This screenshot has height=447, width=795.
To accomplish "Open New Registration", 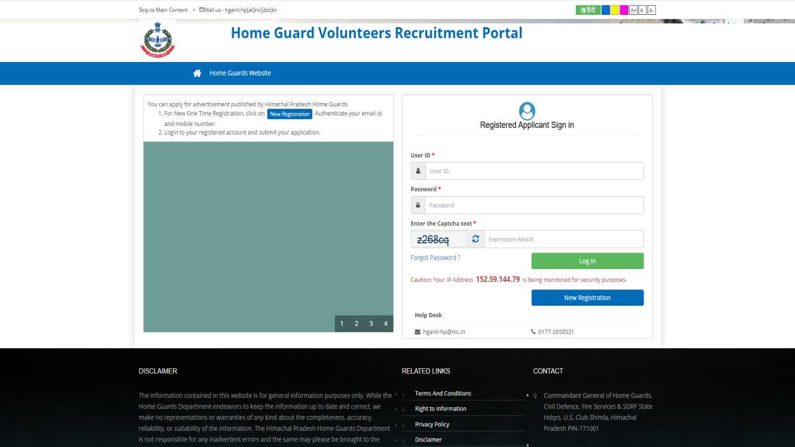I will 587,297.
